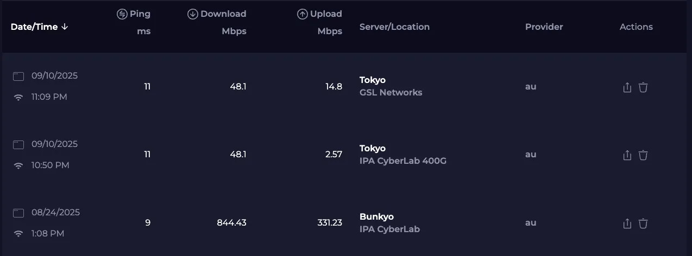Delete the 11:09 PM GSL Networks result

[x=643, y=87]
